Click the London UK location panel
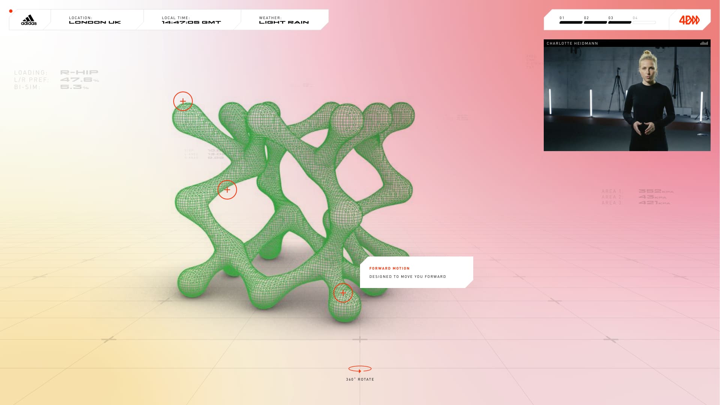 (95, 20)
